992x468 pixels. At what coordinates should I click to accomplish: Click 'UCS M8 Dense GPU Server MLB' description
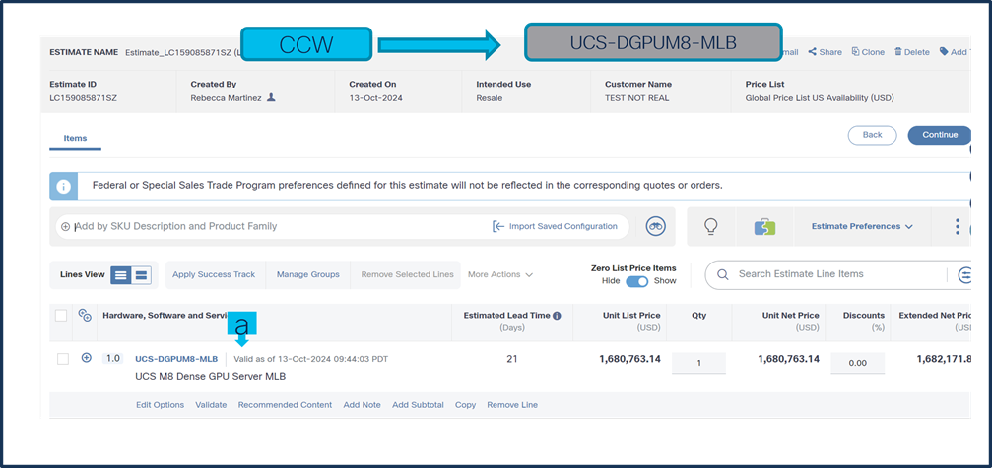point(211,376)
